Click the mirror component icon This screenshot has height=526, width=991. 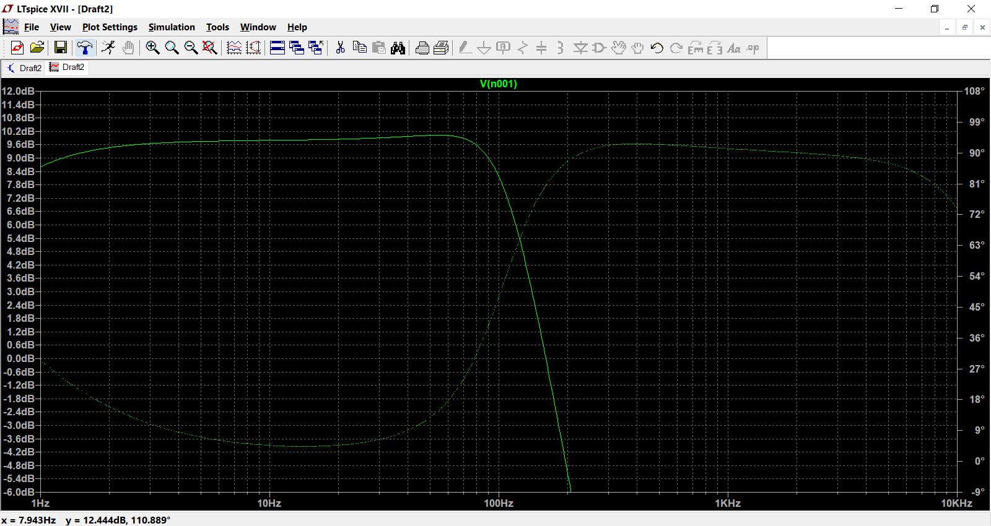[715, 48]
